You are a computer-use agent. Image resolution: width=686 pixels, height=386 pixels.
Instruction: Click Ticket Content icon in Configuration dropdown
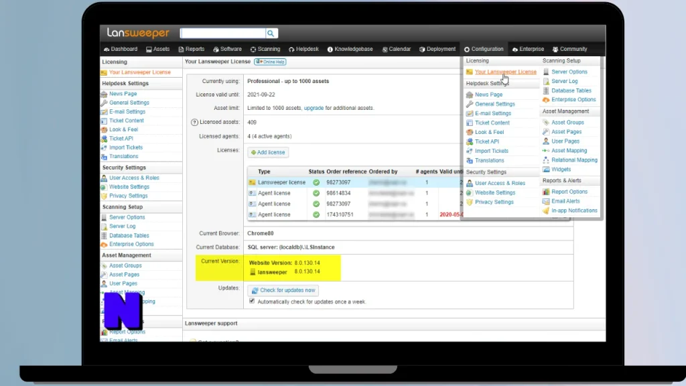point(470,123)
